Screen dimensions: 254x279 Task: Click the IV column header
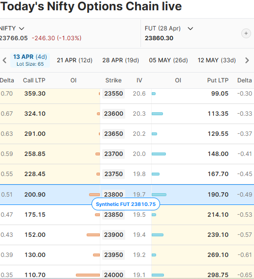(139, 80)
